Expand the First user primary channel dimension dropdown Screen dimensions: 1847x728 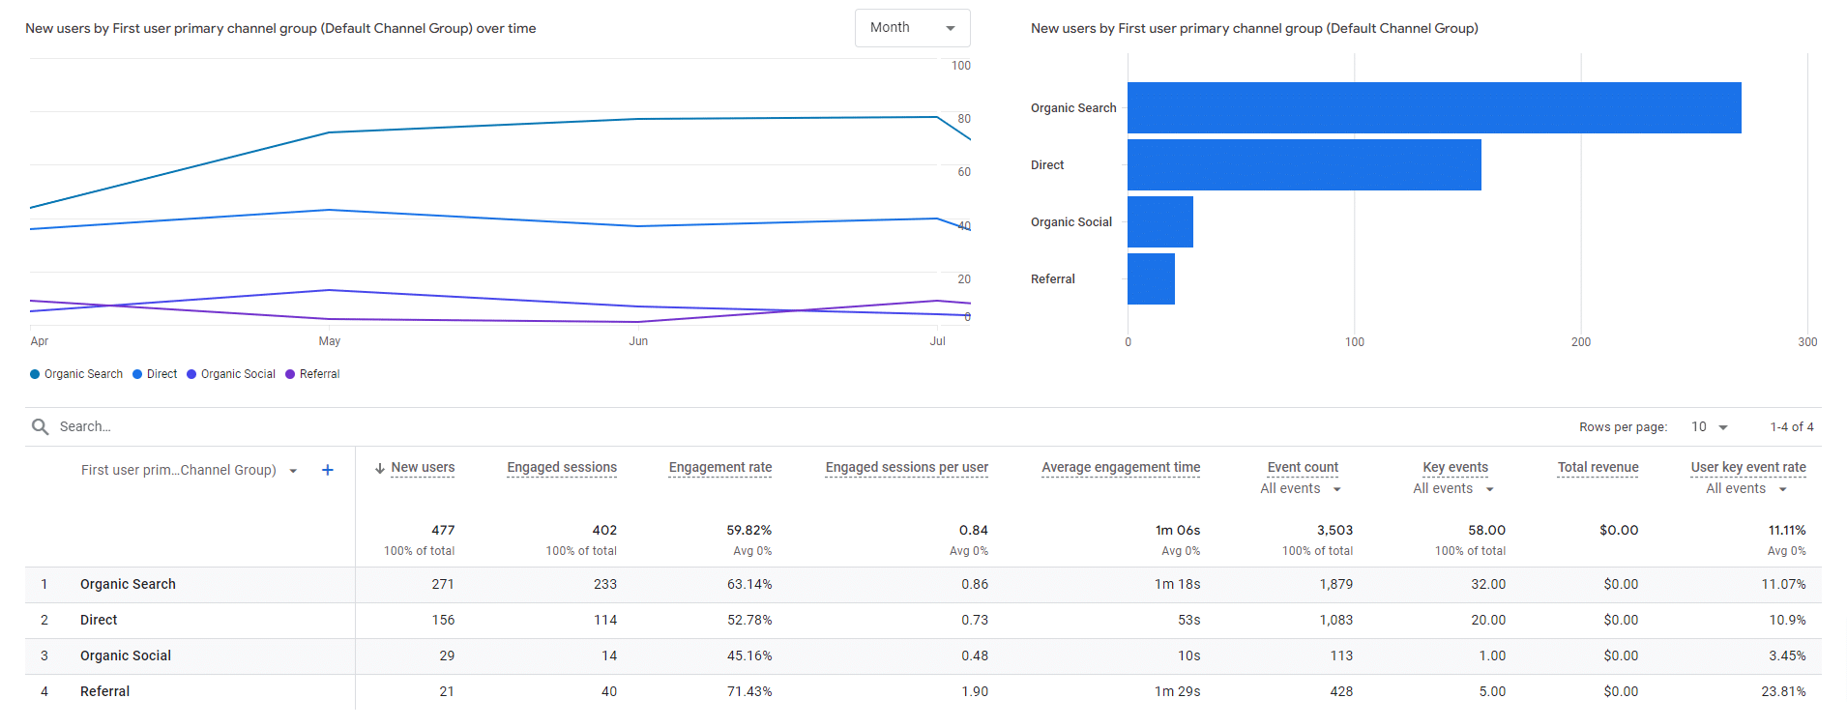(293, 471)
